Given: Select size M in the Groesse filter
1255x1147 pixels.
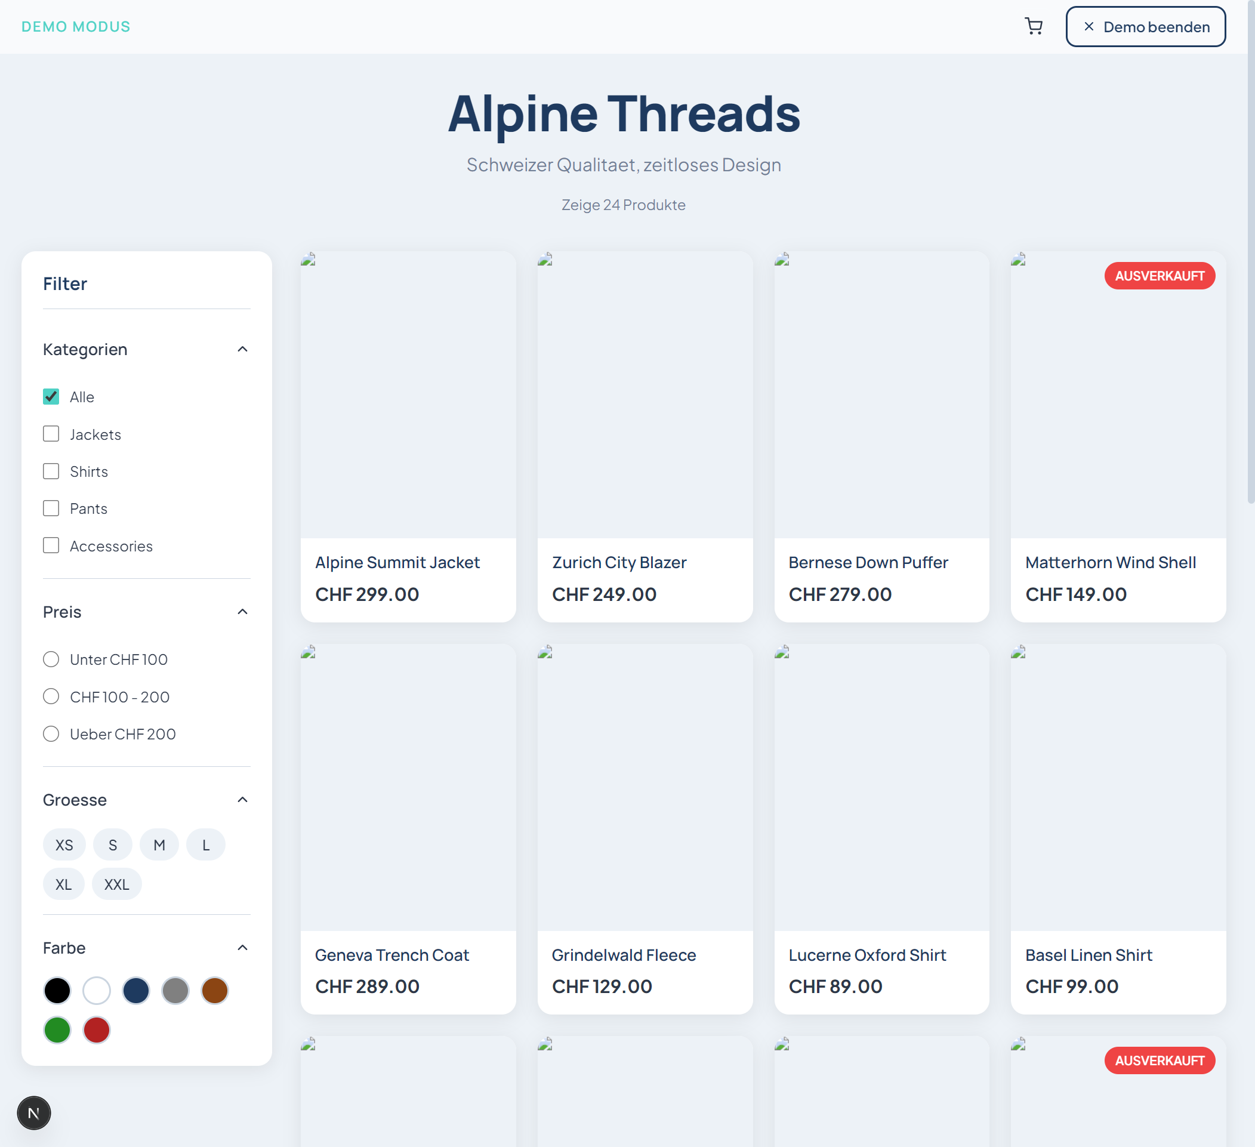Looking at the screenshot, I should coord(159,844).
